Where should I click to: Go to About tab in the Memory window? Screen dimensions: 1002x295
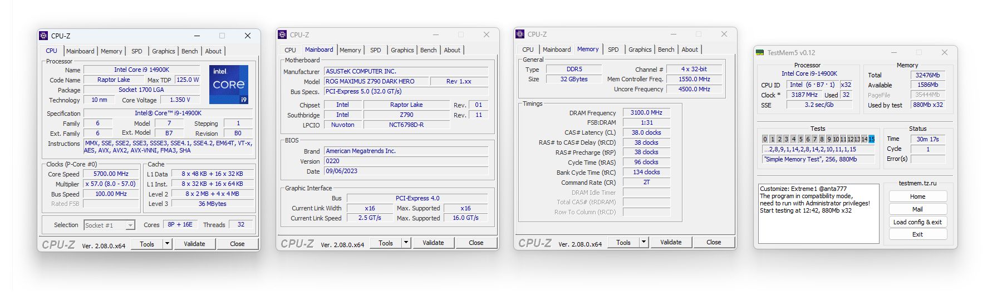pyautogui.click(x=690, y=50)
